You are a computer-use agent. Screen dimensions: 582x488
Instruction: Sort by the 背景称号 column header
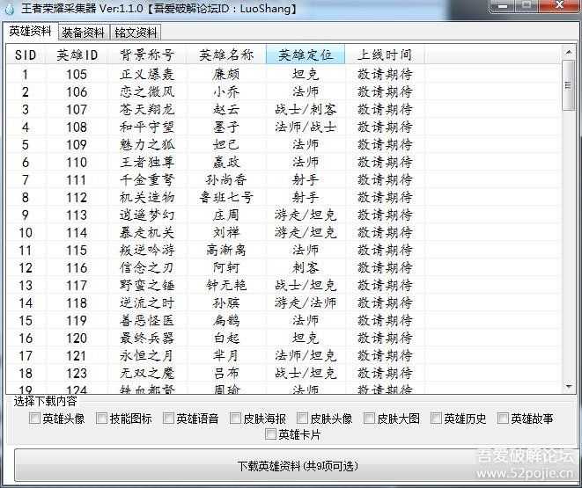(x=147, y=55)
